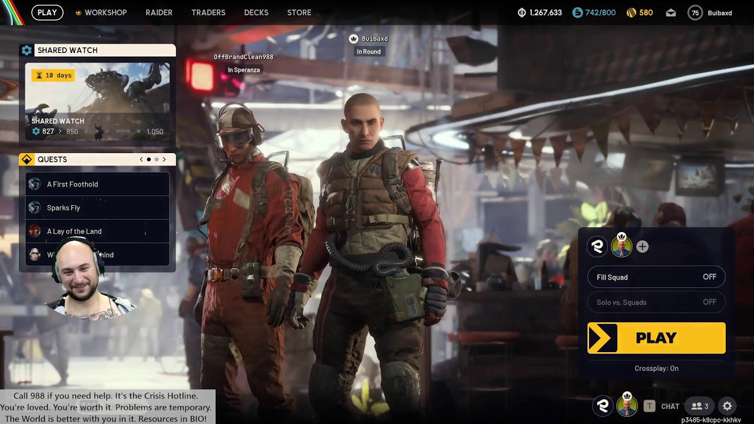Click the logo icon in squad panel
Image resolution: width=754 pixels, height=424 pixels.
(597, 247)
